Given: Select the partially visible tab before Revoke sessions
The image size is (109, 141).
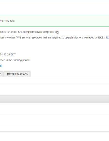Looking at the screenshot, I should (x=2, y=74).
